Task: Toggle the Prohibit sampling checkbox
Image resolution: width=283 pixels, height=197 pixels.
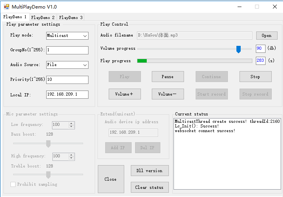Action: pyautogui.click(x=13, y=184)
